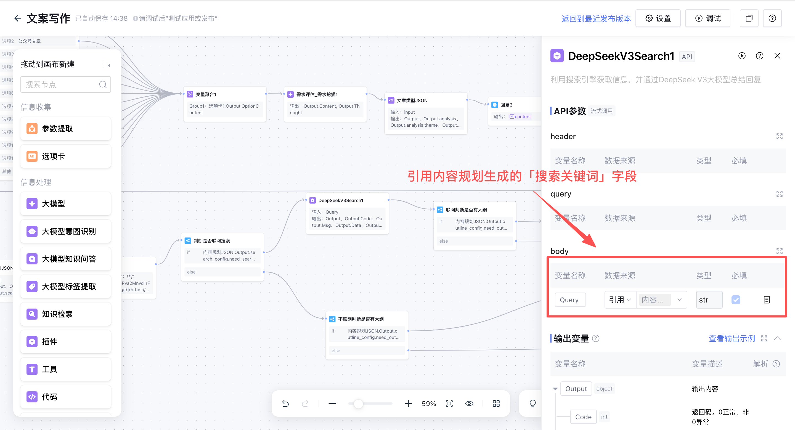Click the undo arrow in canvas toolbar

[285, 404]
